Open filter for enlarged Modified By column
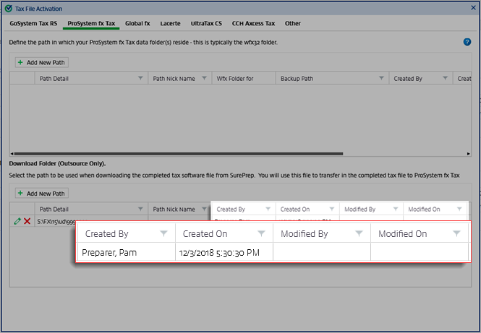 (359, 233)
